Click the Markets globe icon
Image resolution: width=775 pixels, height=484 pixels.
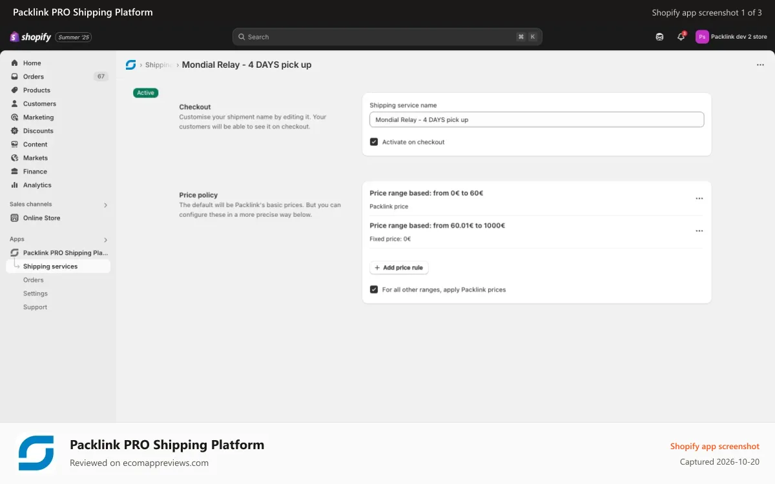pyautogui.click(x=14, y=158)
